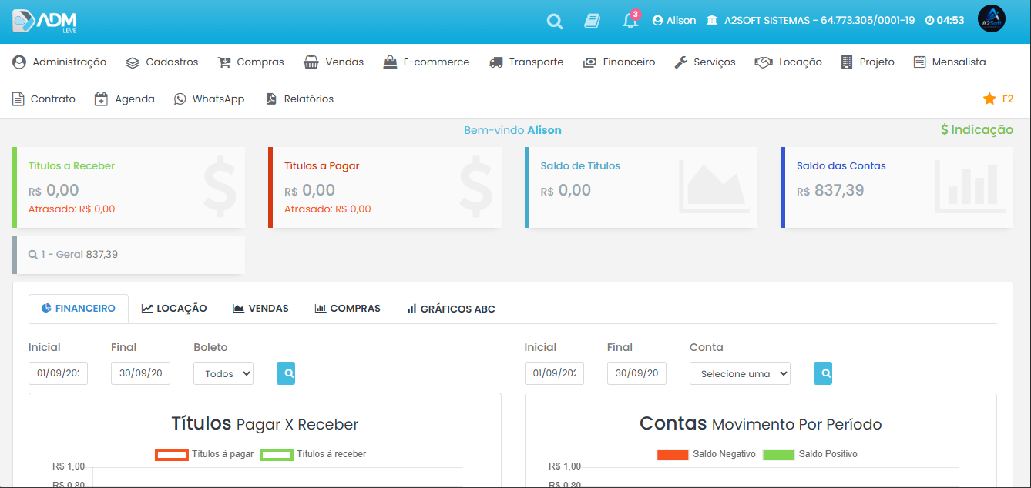
Task: Open the search magnifier in header
Action: click(x=555, y=22)
